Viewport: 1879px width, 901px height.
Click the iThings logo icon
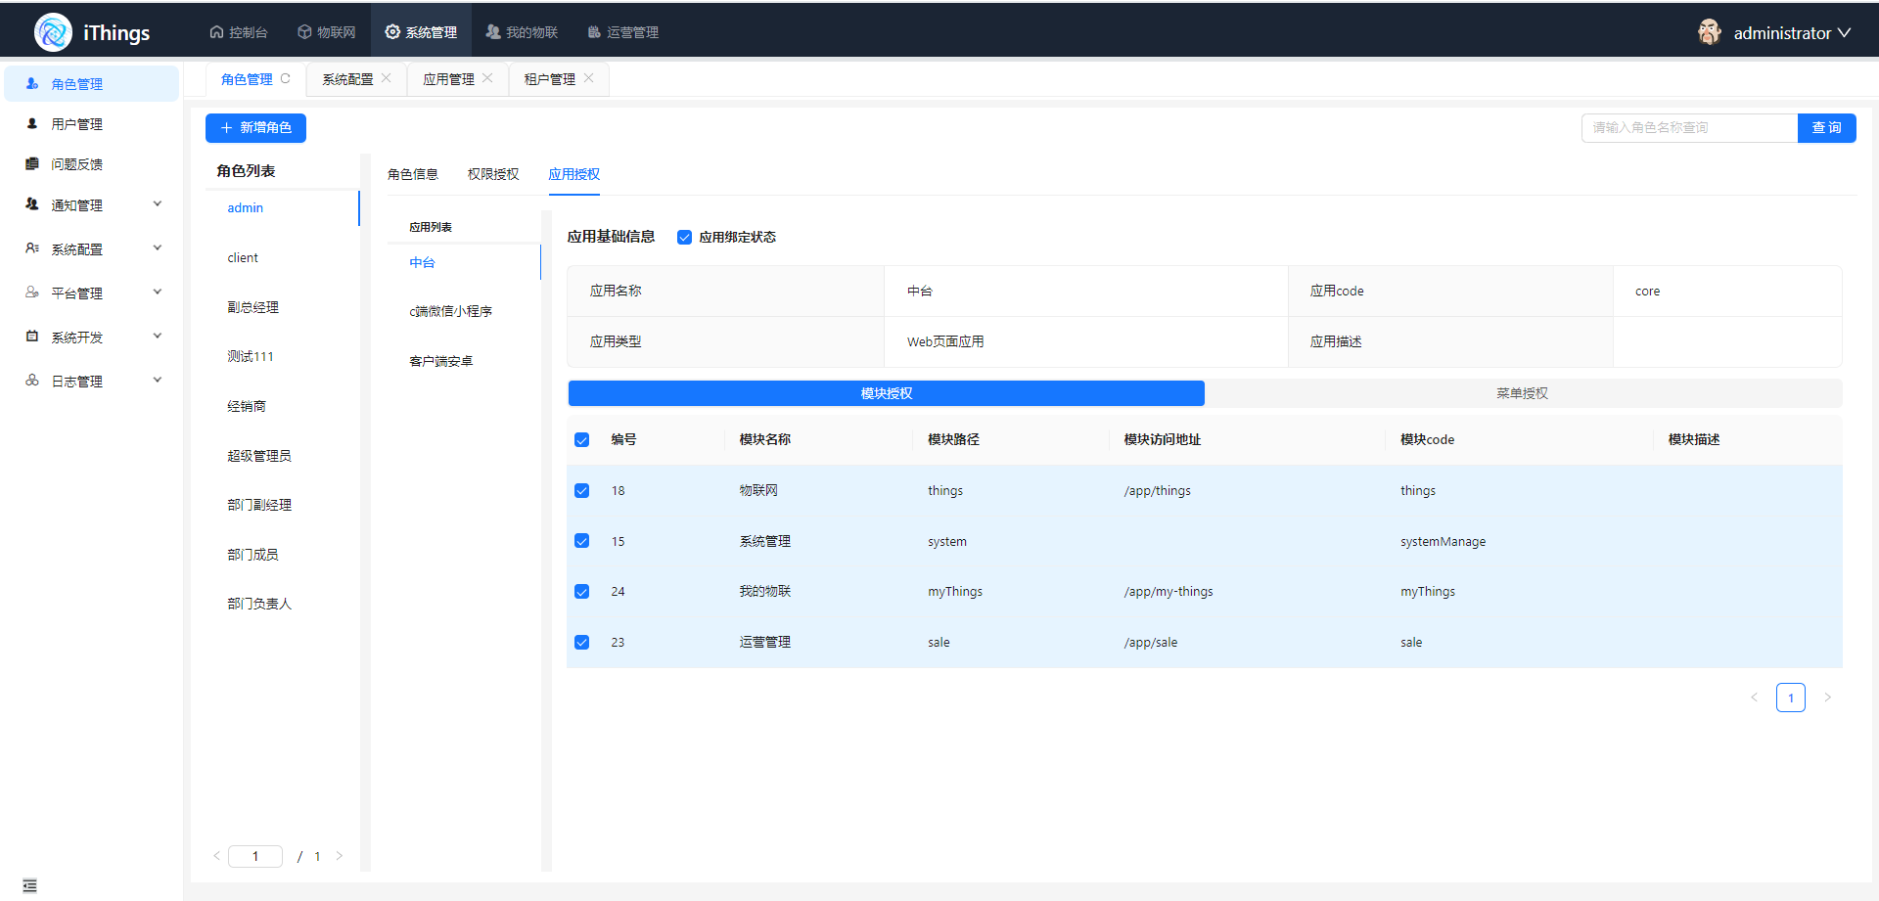pyautogui.click(x=53, y=32)
